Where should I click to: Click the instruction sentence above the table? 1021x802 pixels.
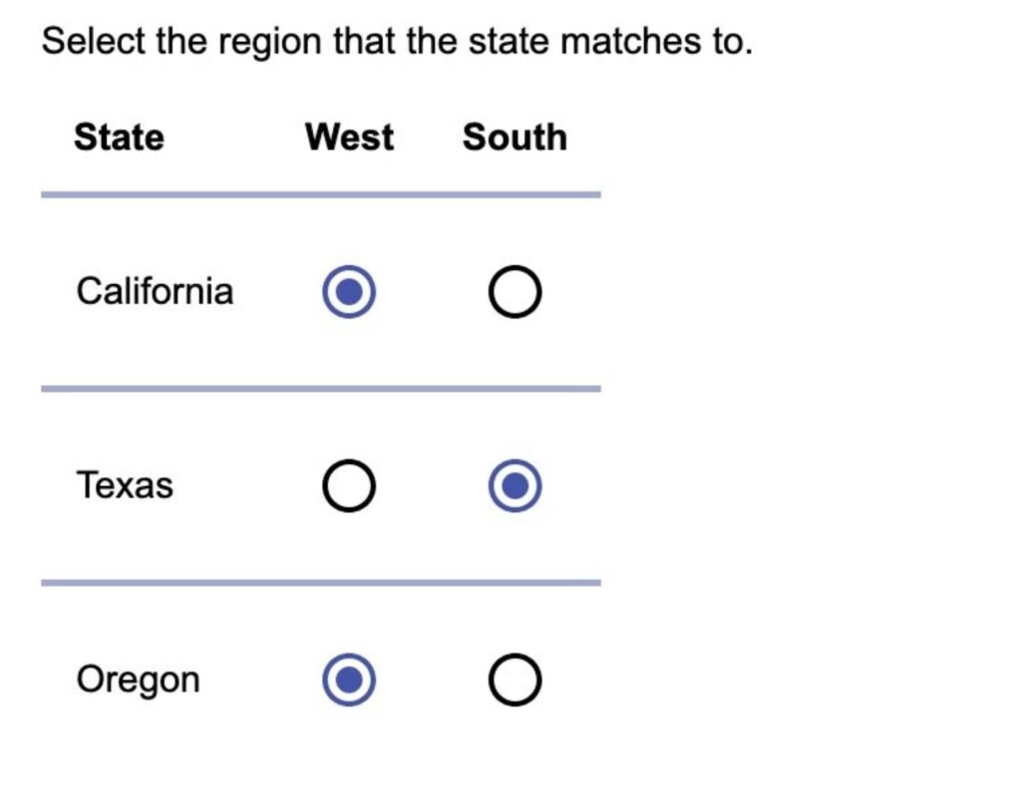click(x=397, y=42)
